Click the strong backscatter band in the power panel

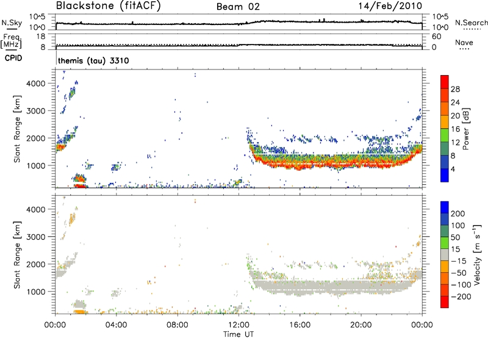[336, 162]
